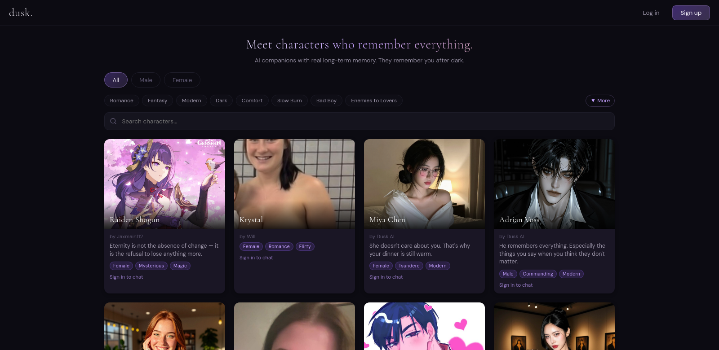Click Sign in to chat under Miya Chen

386,277
